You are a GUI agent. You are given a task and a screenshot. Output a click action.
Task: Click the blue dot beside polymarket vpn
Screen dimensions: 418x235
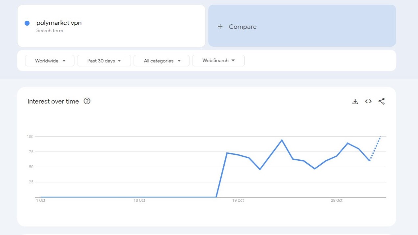point(27,23)
